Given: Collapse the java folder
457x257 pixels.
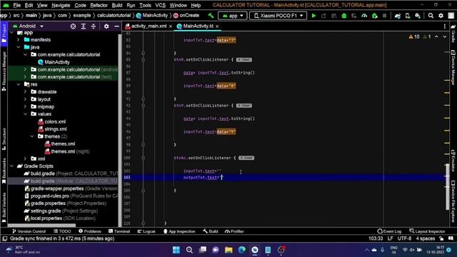Looking at the screenshot, I should click(19, 47).
